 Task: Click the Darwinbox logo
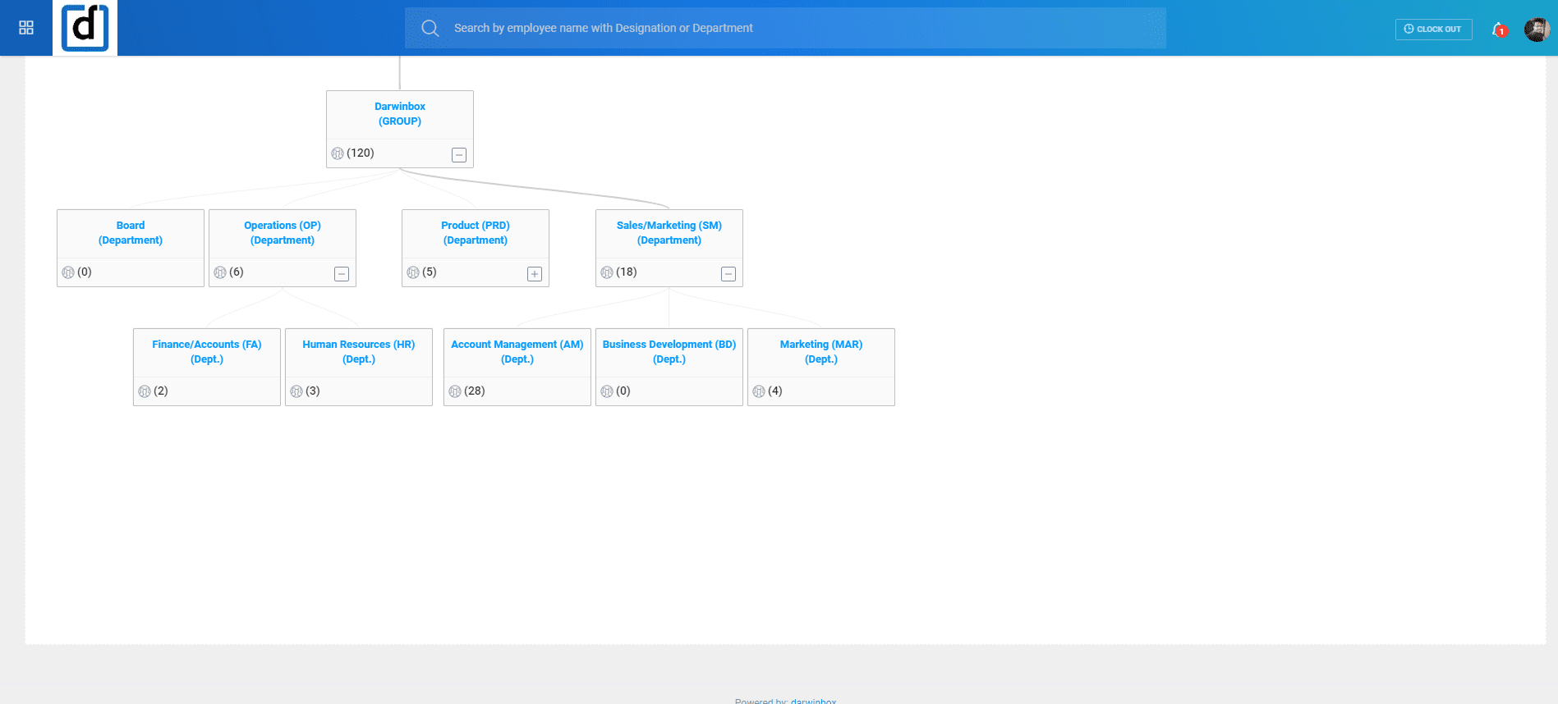pyautogui.click(x=85, y=28)
